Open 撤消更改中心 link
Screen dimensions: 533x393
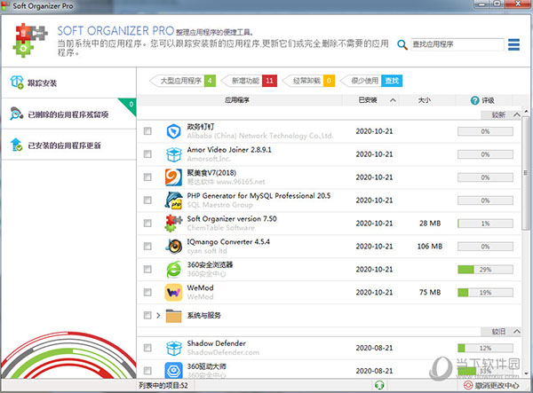point(497,386)
